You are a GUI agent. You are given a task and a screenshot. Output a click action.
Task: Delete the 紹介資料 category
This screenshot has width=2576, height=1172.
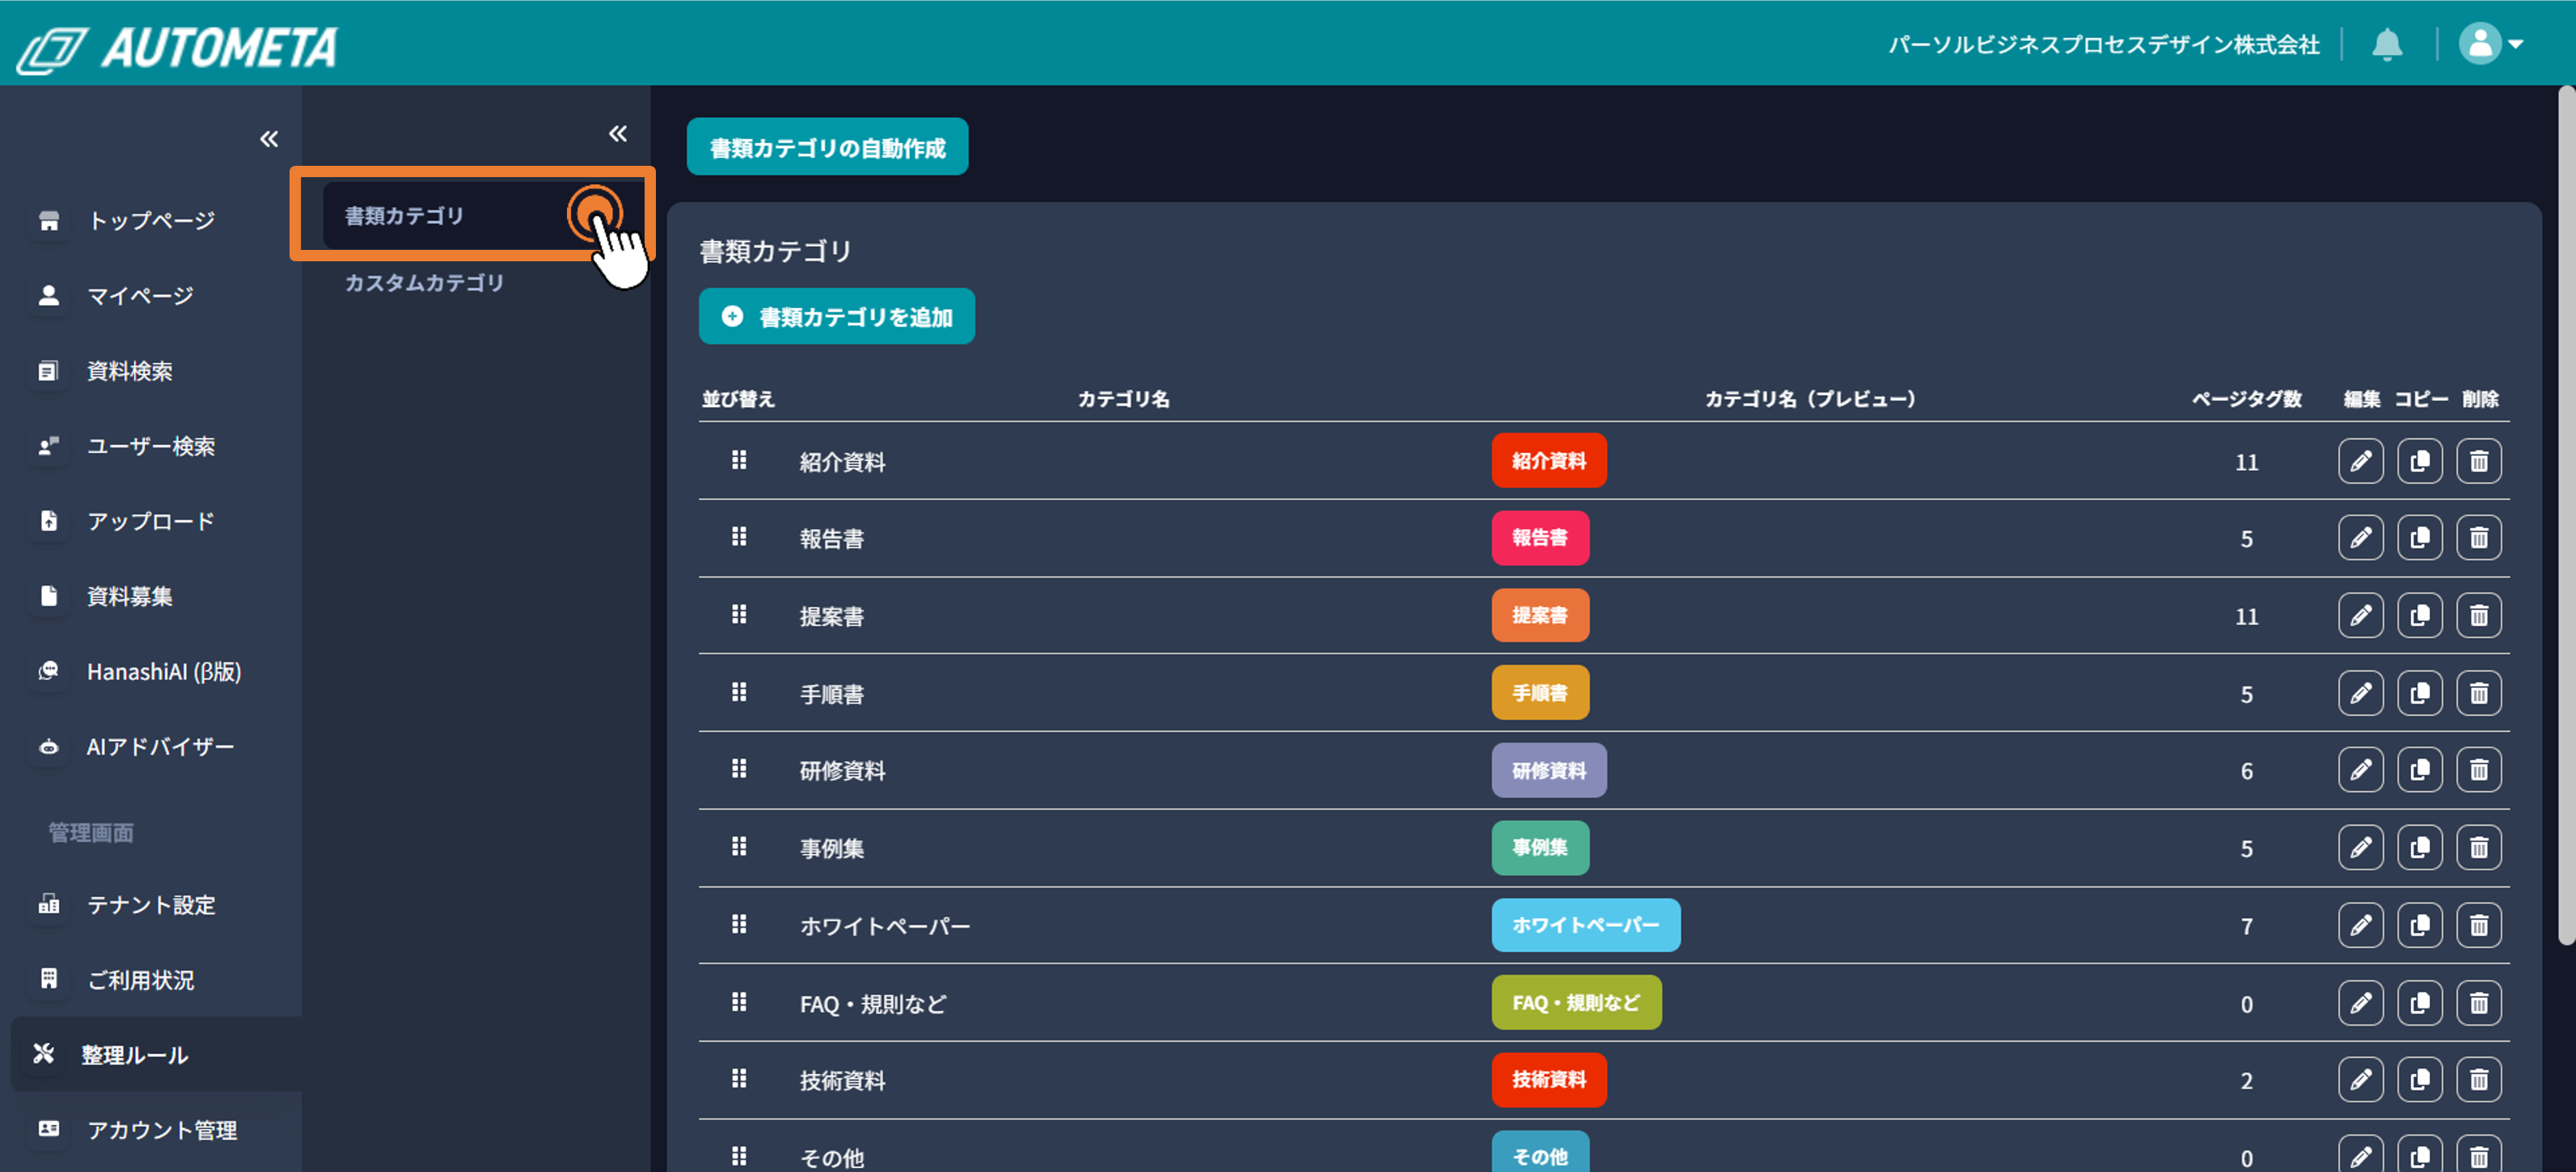point(2478,461)
